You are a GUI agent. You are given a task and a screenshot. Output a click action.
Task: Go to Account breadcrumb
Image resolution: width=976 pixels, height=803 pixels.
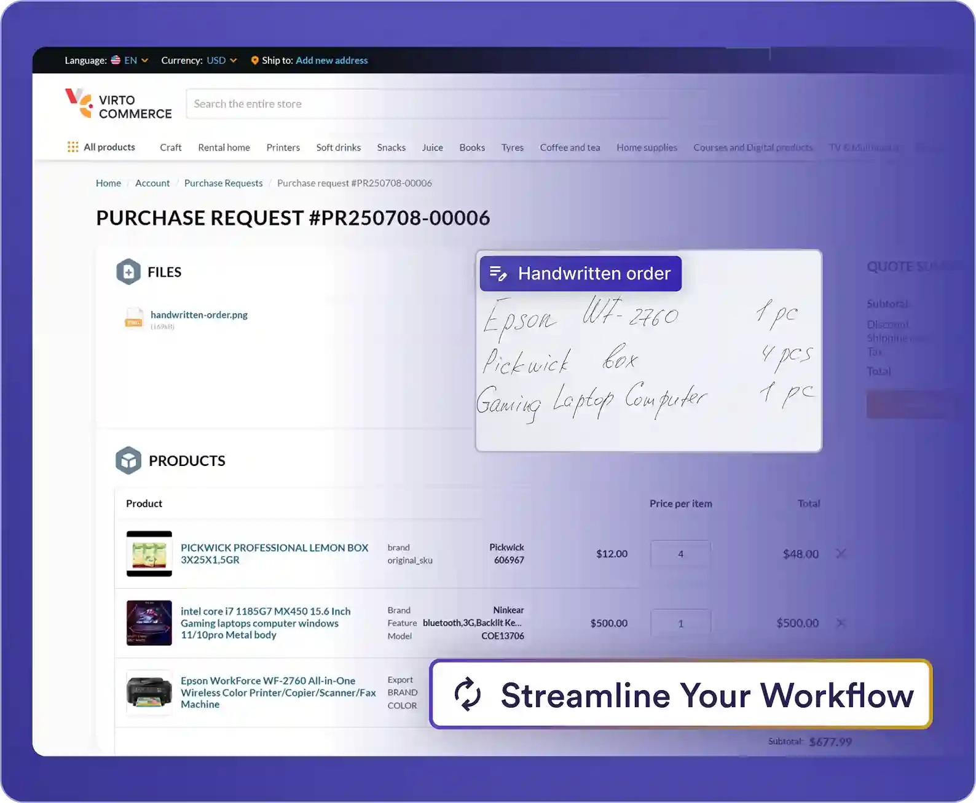point(152,183)
